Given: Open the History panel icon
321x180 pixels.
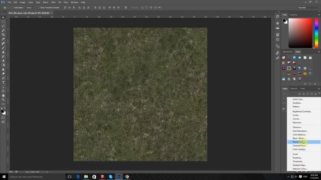Looking at the screenshot, I should click(277, 16).
